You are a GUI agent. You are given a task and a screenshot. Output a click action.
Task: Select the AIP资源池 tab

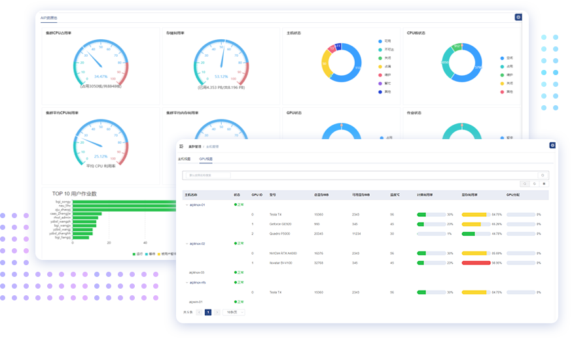(48, 19)
